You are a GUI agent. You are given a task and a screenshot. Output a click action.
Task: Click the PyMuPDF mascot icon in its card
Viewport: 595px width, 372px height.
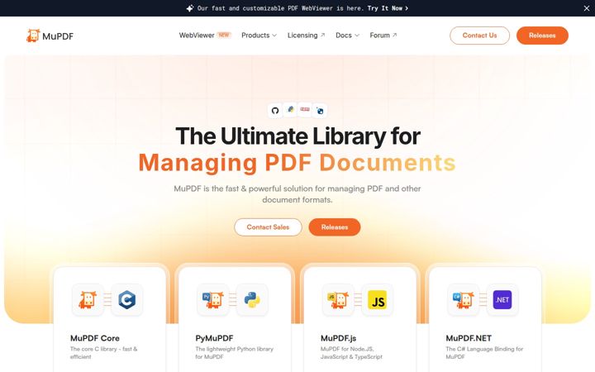click(x=213, y=300)
